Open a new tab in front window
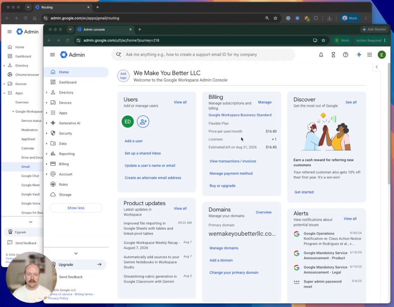The height and width of the screenshot is (307, 394). pyautogui.click(x=140, y=29)
